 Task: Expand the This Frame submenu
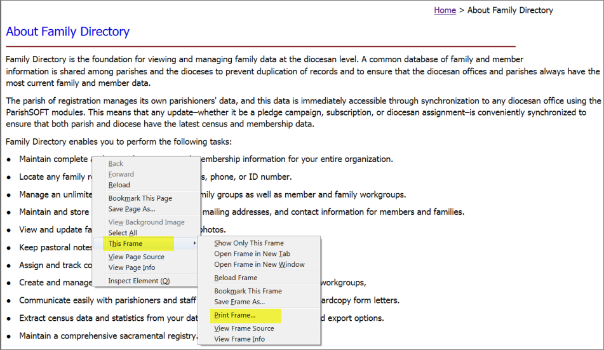(x=146, y=243)
